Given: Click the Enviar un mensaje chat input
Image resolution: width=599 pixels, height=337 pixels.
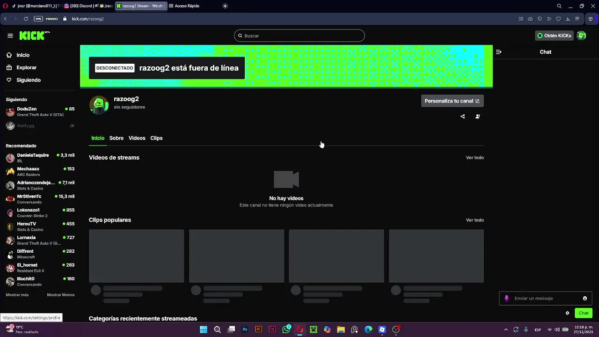Looking at the screenshot, I should 546,298.
